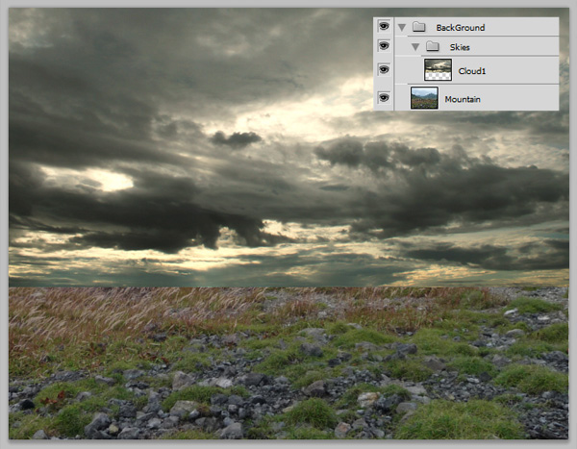The height and width of the screenshot is (449, 577).
Task: Toggle visibility of the Skies group
Action: click(384, 46)
